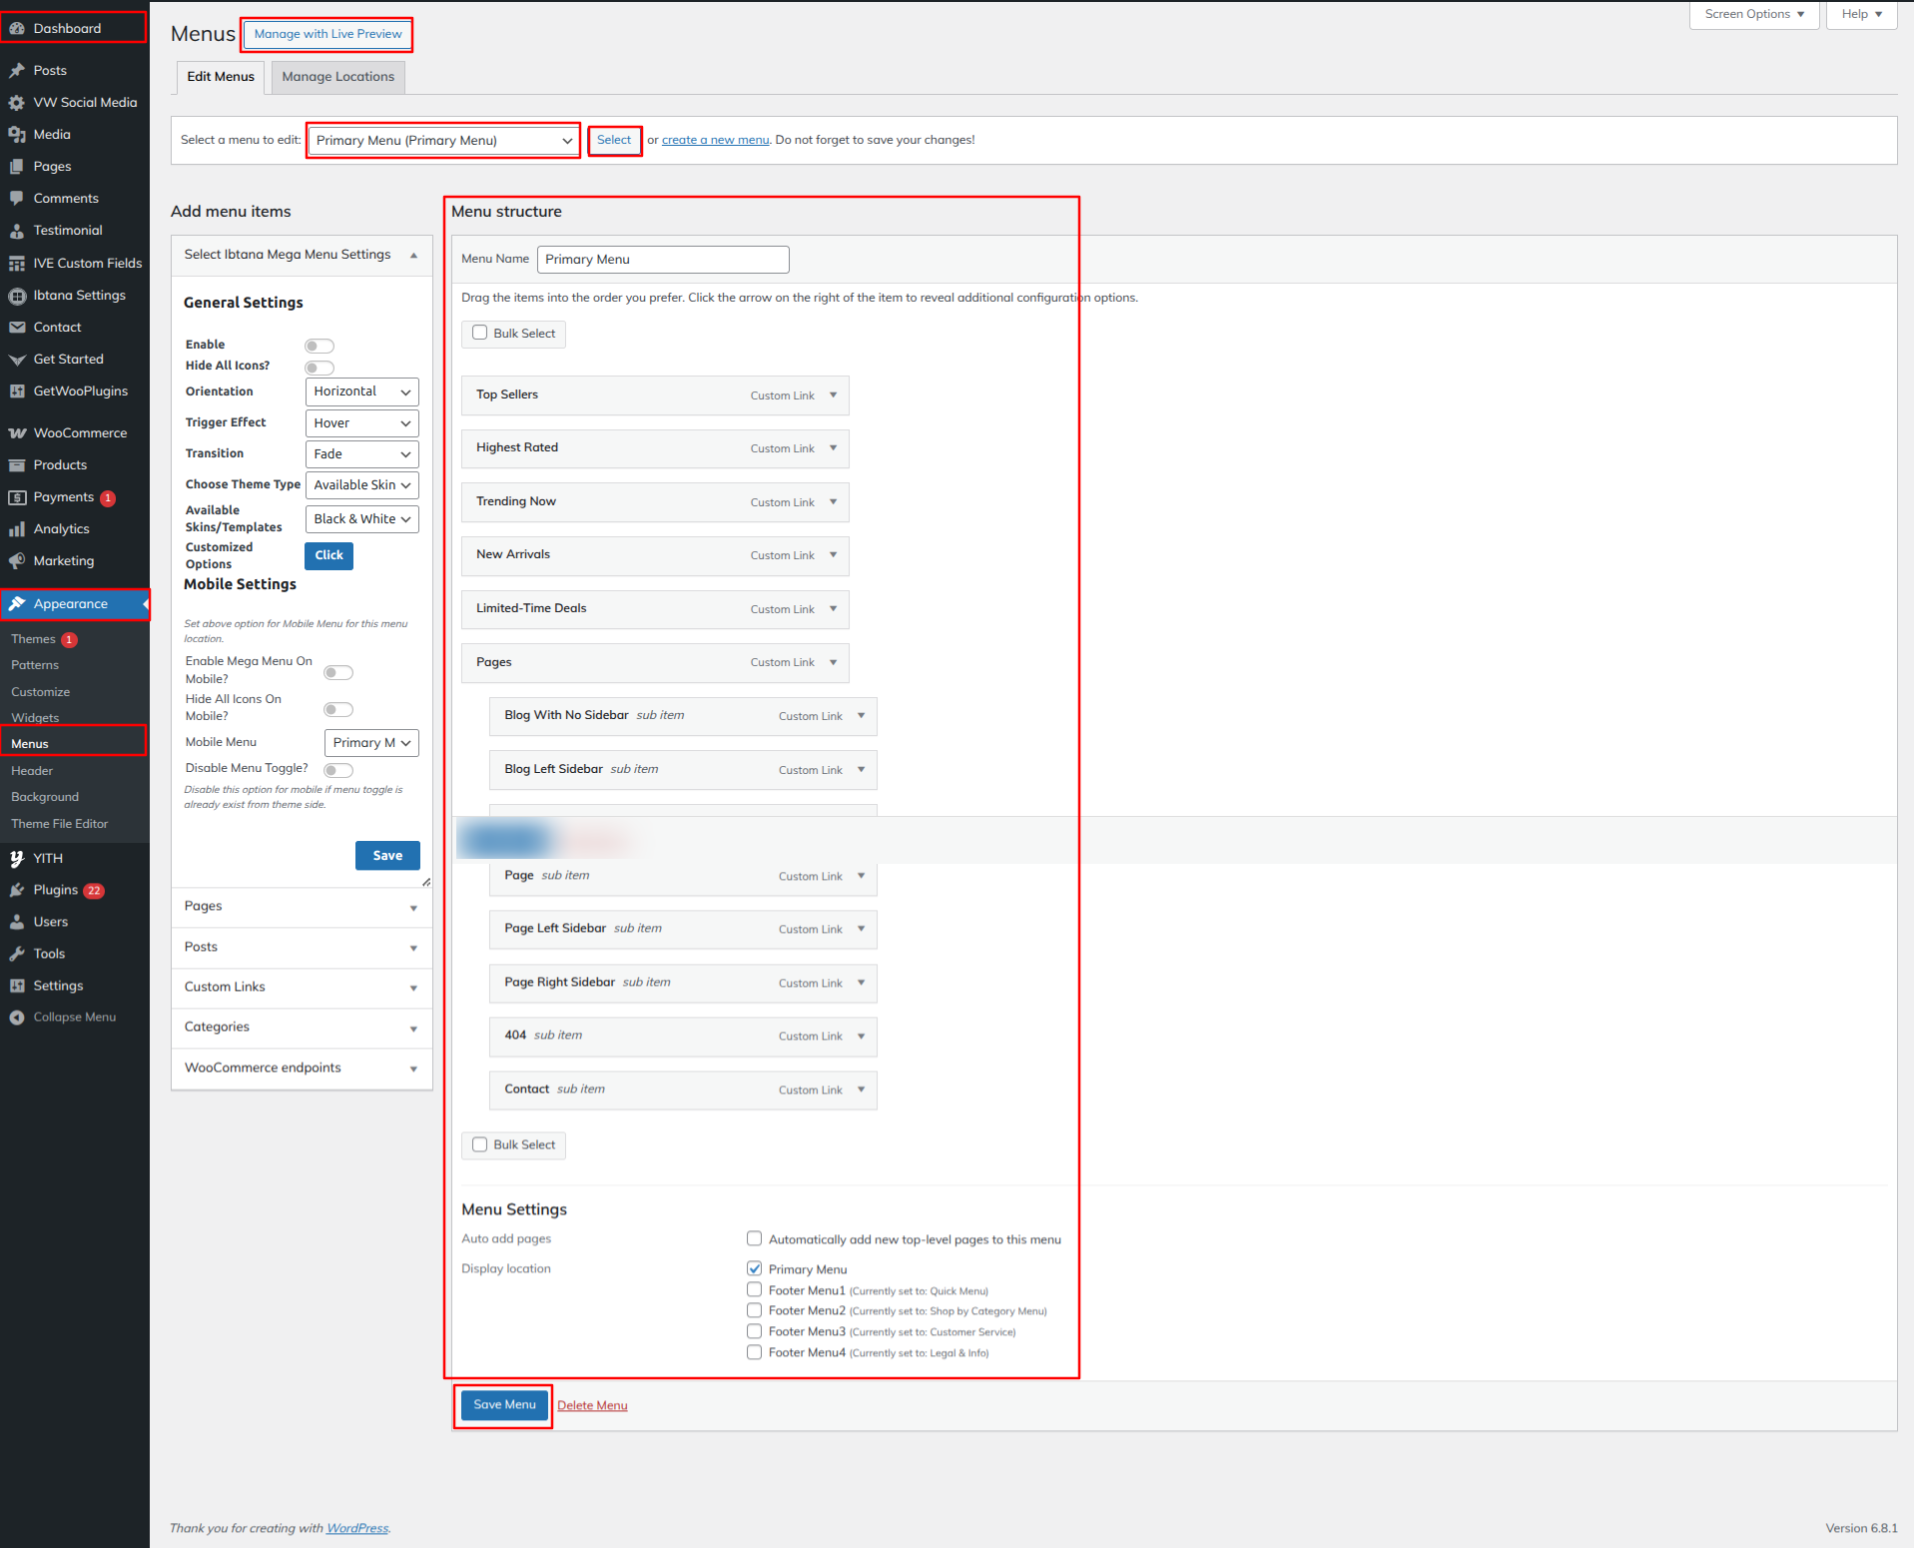Viewport: 1914px width, 1548px height.
Task: Open Theme File Editor submenu item
Action: (59, 824)
